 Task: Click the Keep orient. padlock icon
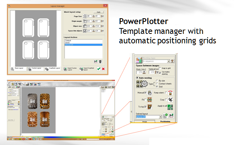170,93
